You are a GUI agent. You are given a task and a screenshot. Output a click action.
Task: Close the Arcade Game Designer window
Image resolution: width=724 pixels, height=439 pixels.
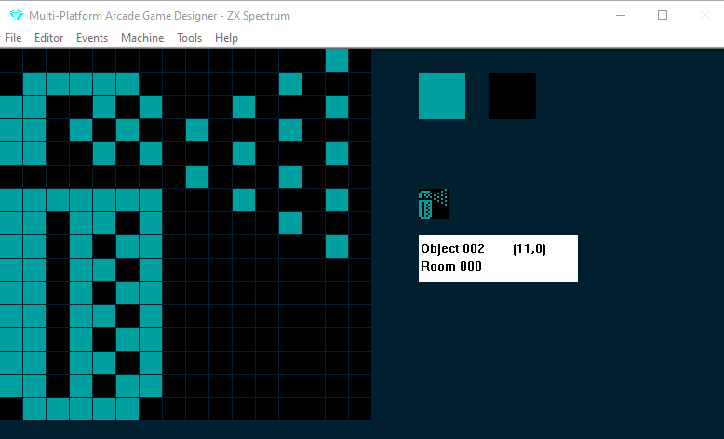pyautogui.click(x=704, y=15)
